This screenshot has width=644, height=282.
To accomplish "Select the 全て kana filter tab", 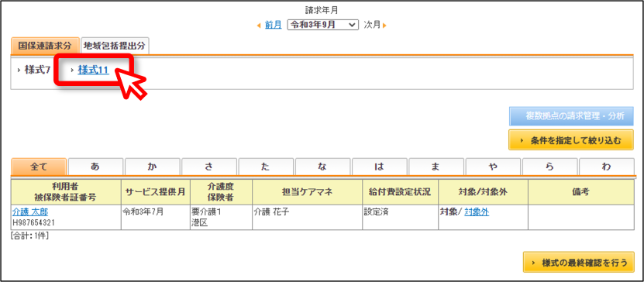I will point(39,167).
